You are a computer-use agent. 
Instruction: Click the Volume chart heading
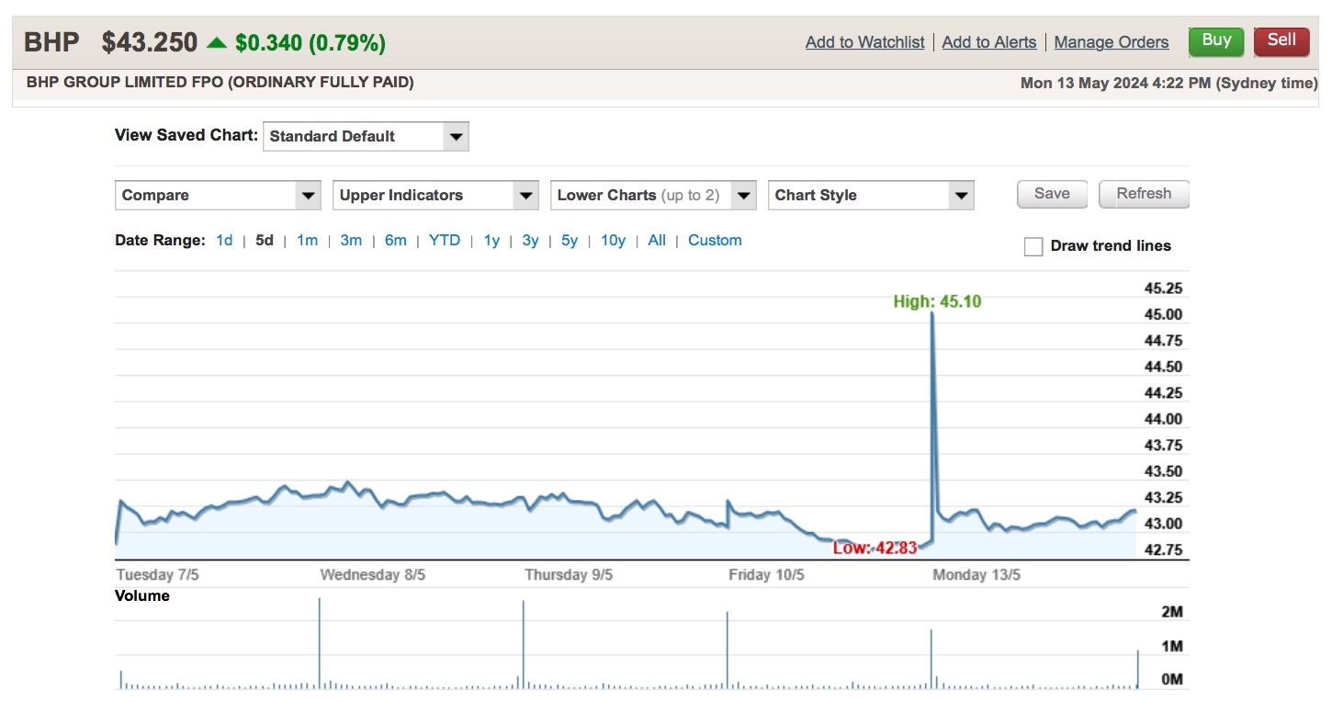coord(142,595)
